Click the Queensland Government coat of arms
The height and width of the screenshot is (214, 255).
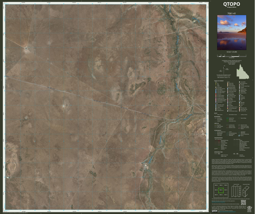click(x=249, y=209)
